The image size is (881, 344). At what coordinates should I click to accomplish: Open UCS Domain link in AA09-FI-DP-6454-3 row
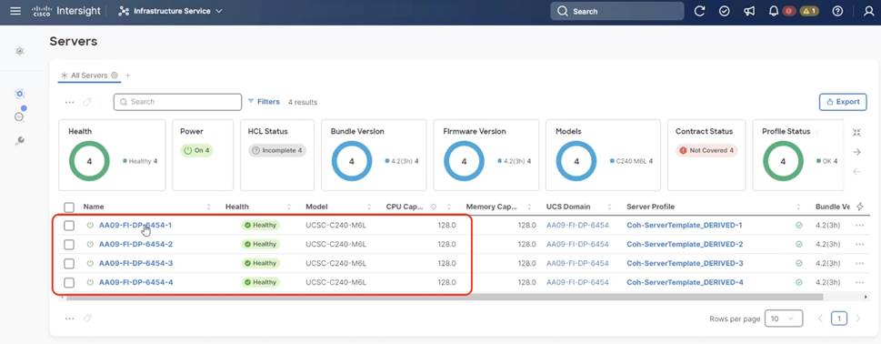pyautogui.click(x=577, y=264)
